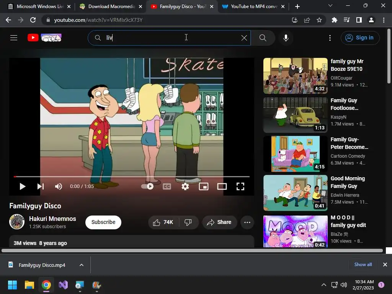Reload the YouTube page
This screenshot has height=294, width=392.
click(x=33, y=20)
